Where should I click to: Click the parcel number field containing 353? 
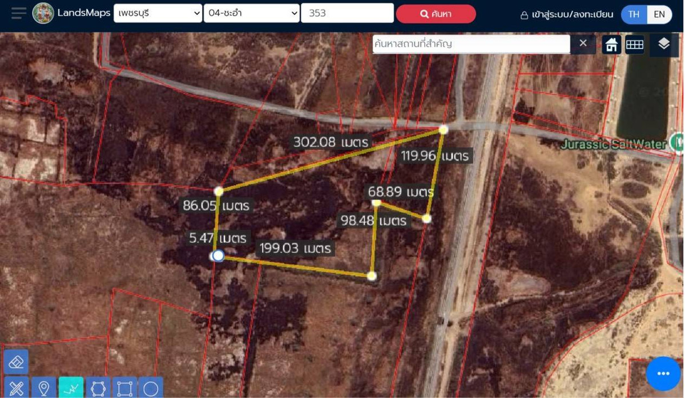pos(347,13)
